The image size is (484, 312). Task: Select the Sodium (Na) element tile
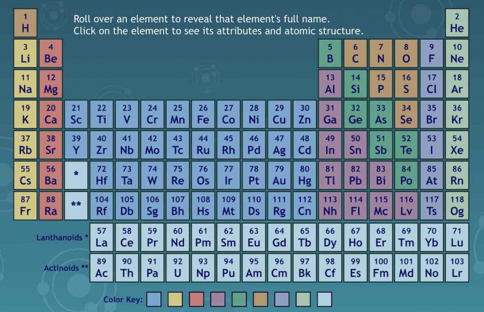point(25,84)
